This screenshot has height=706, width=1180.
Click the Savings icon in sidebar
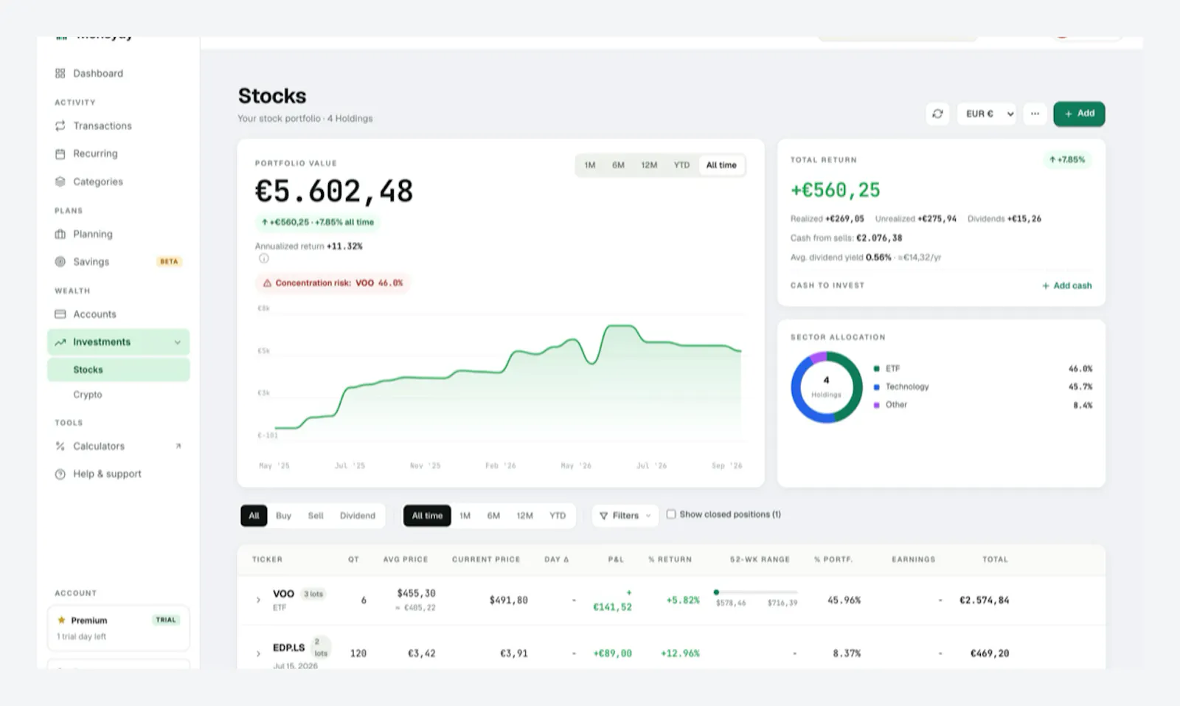60,261
